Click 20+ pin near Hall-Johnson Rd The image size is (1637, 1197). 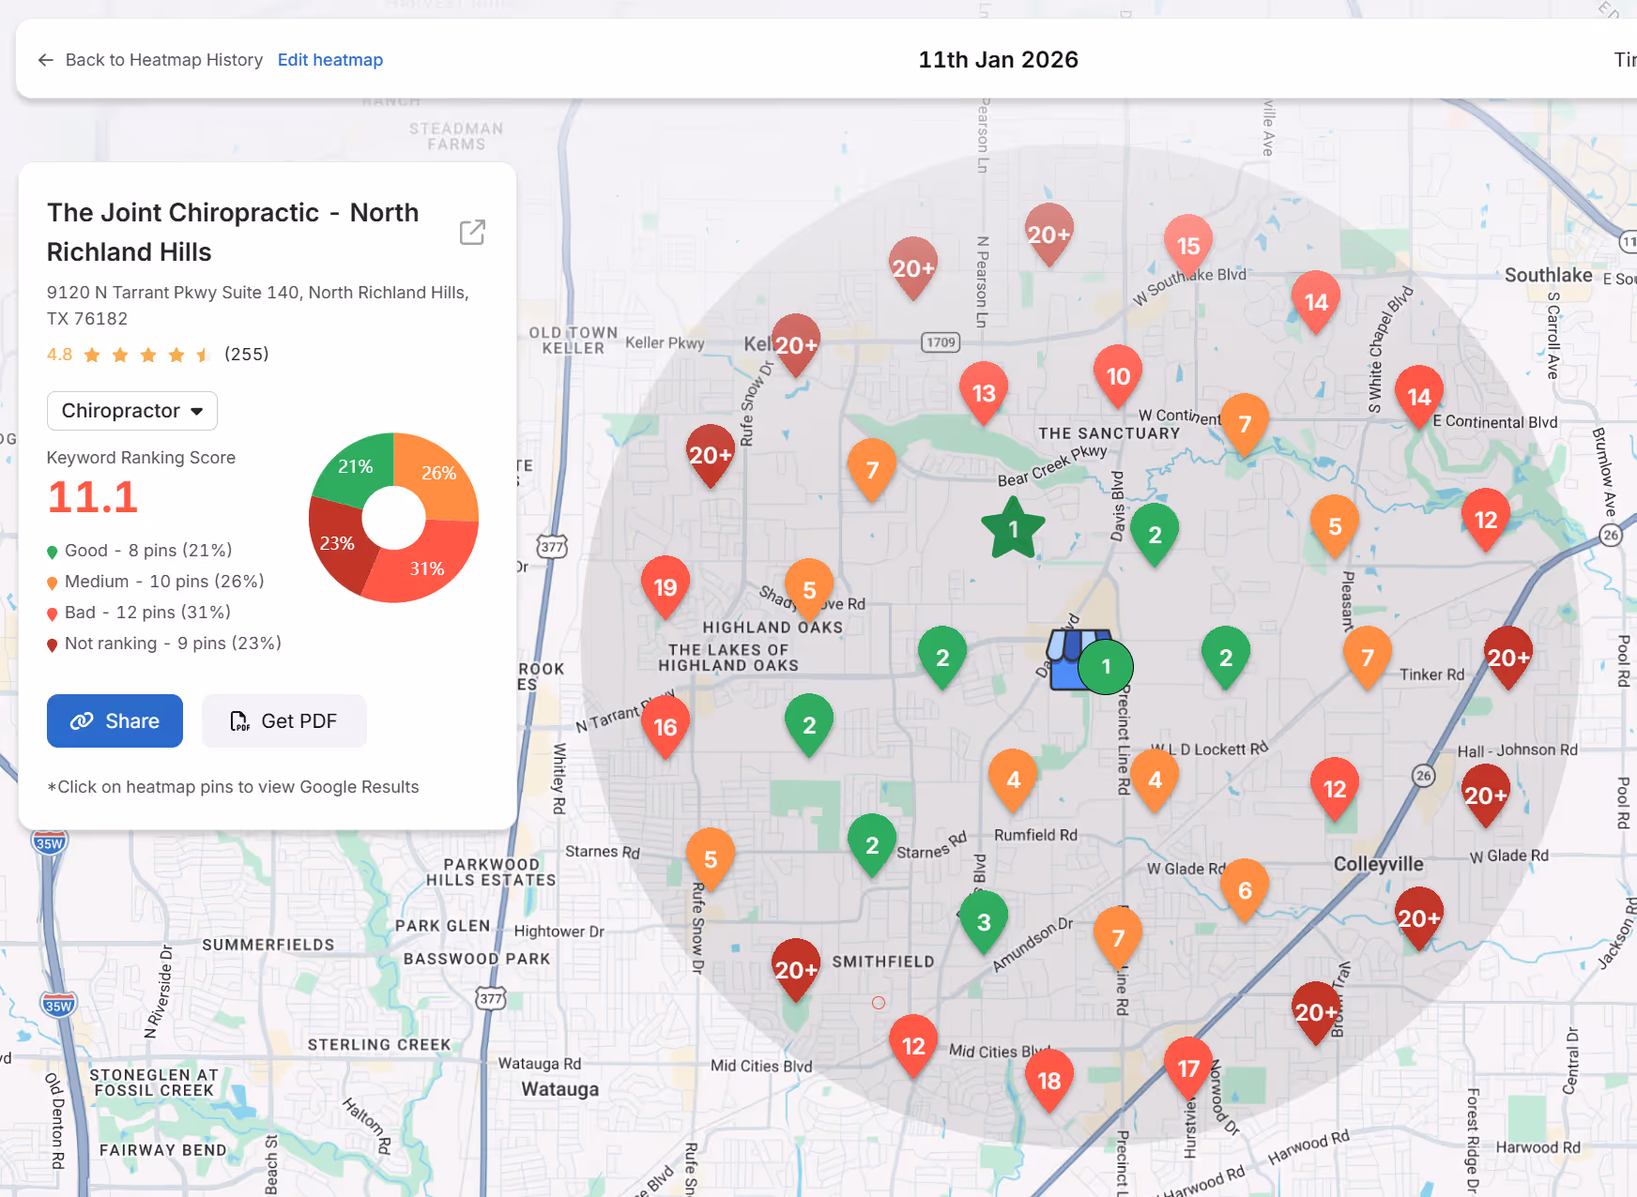point(1486,795)
